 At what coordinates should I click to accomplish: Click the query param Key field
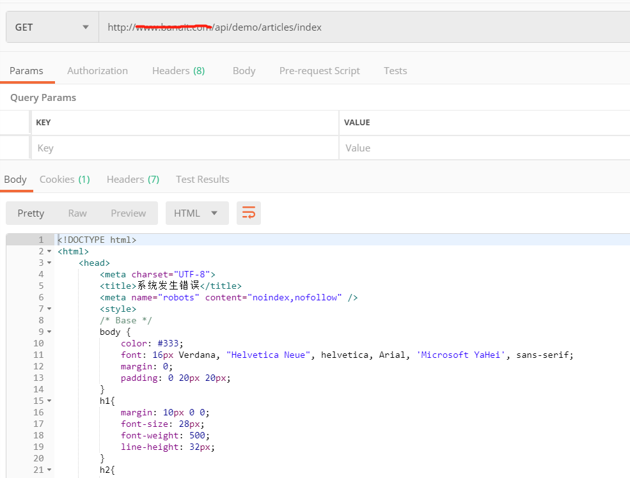click(185, 148)
